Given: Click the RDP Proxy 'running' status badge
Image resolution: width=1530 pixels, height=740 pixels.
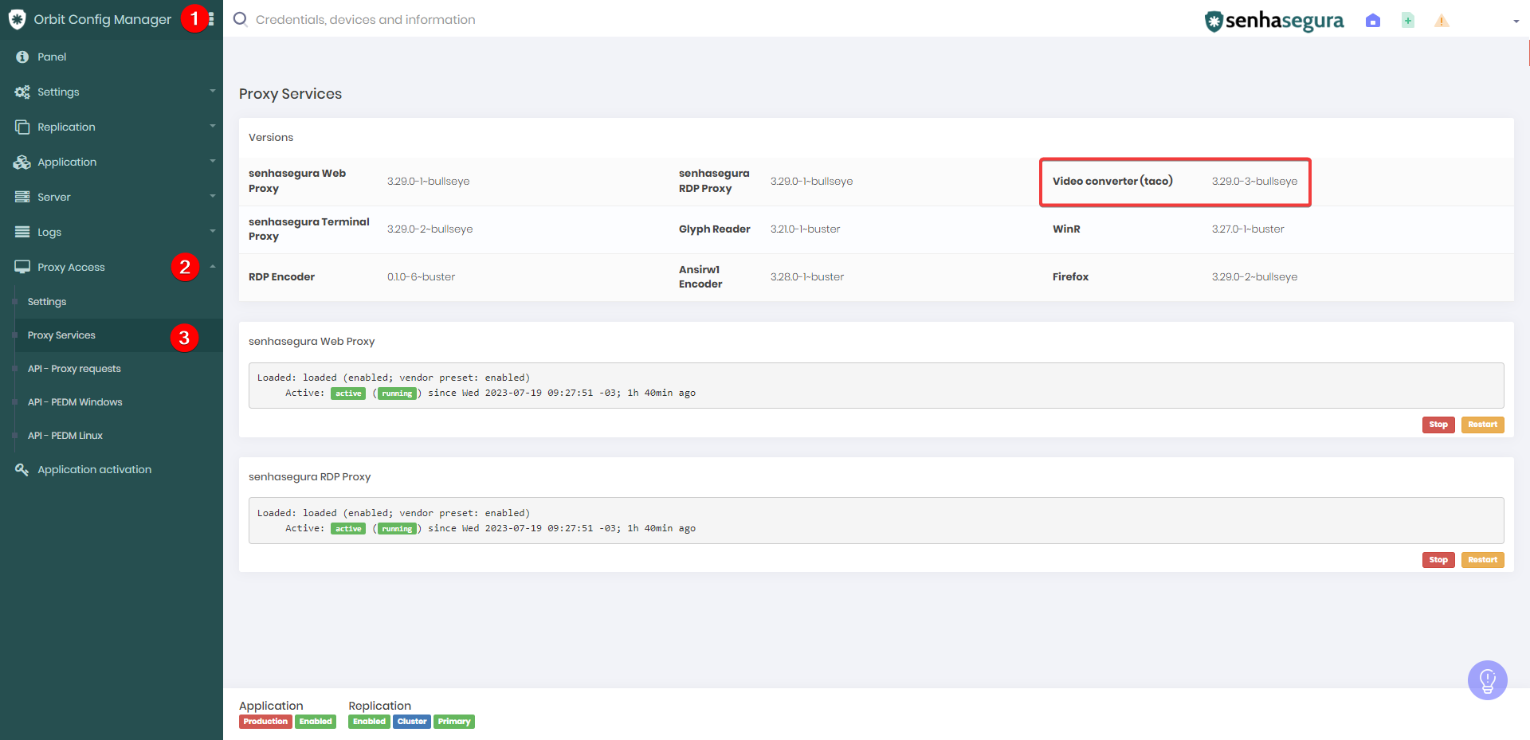Looking at the screenshot, I should [x=397, y=529].
